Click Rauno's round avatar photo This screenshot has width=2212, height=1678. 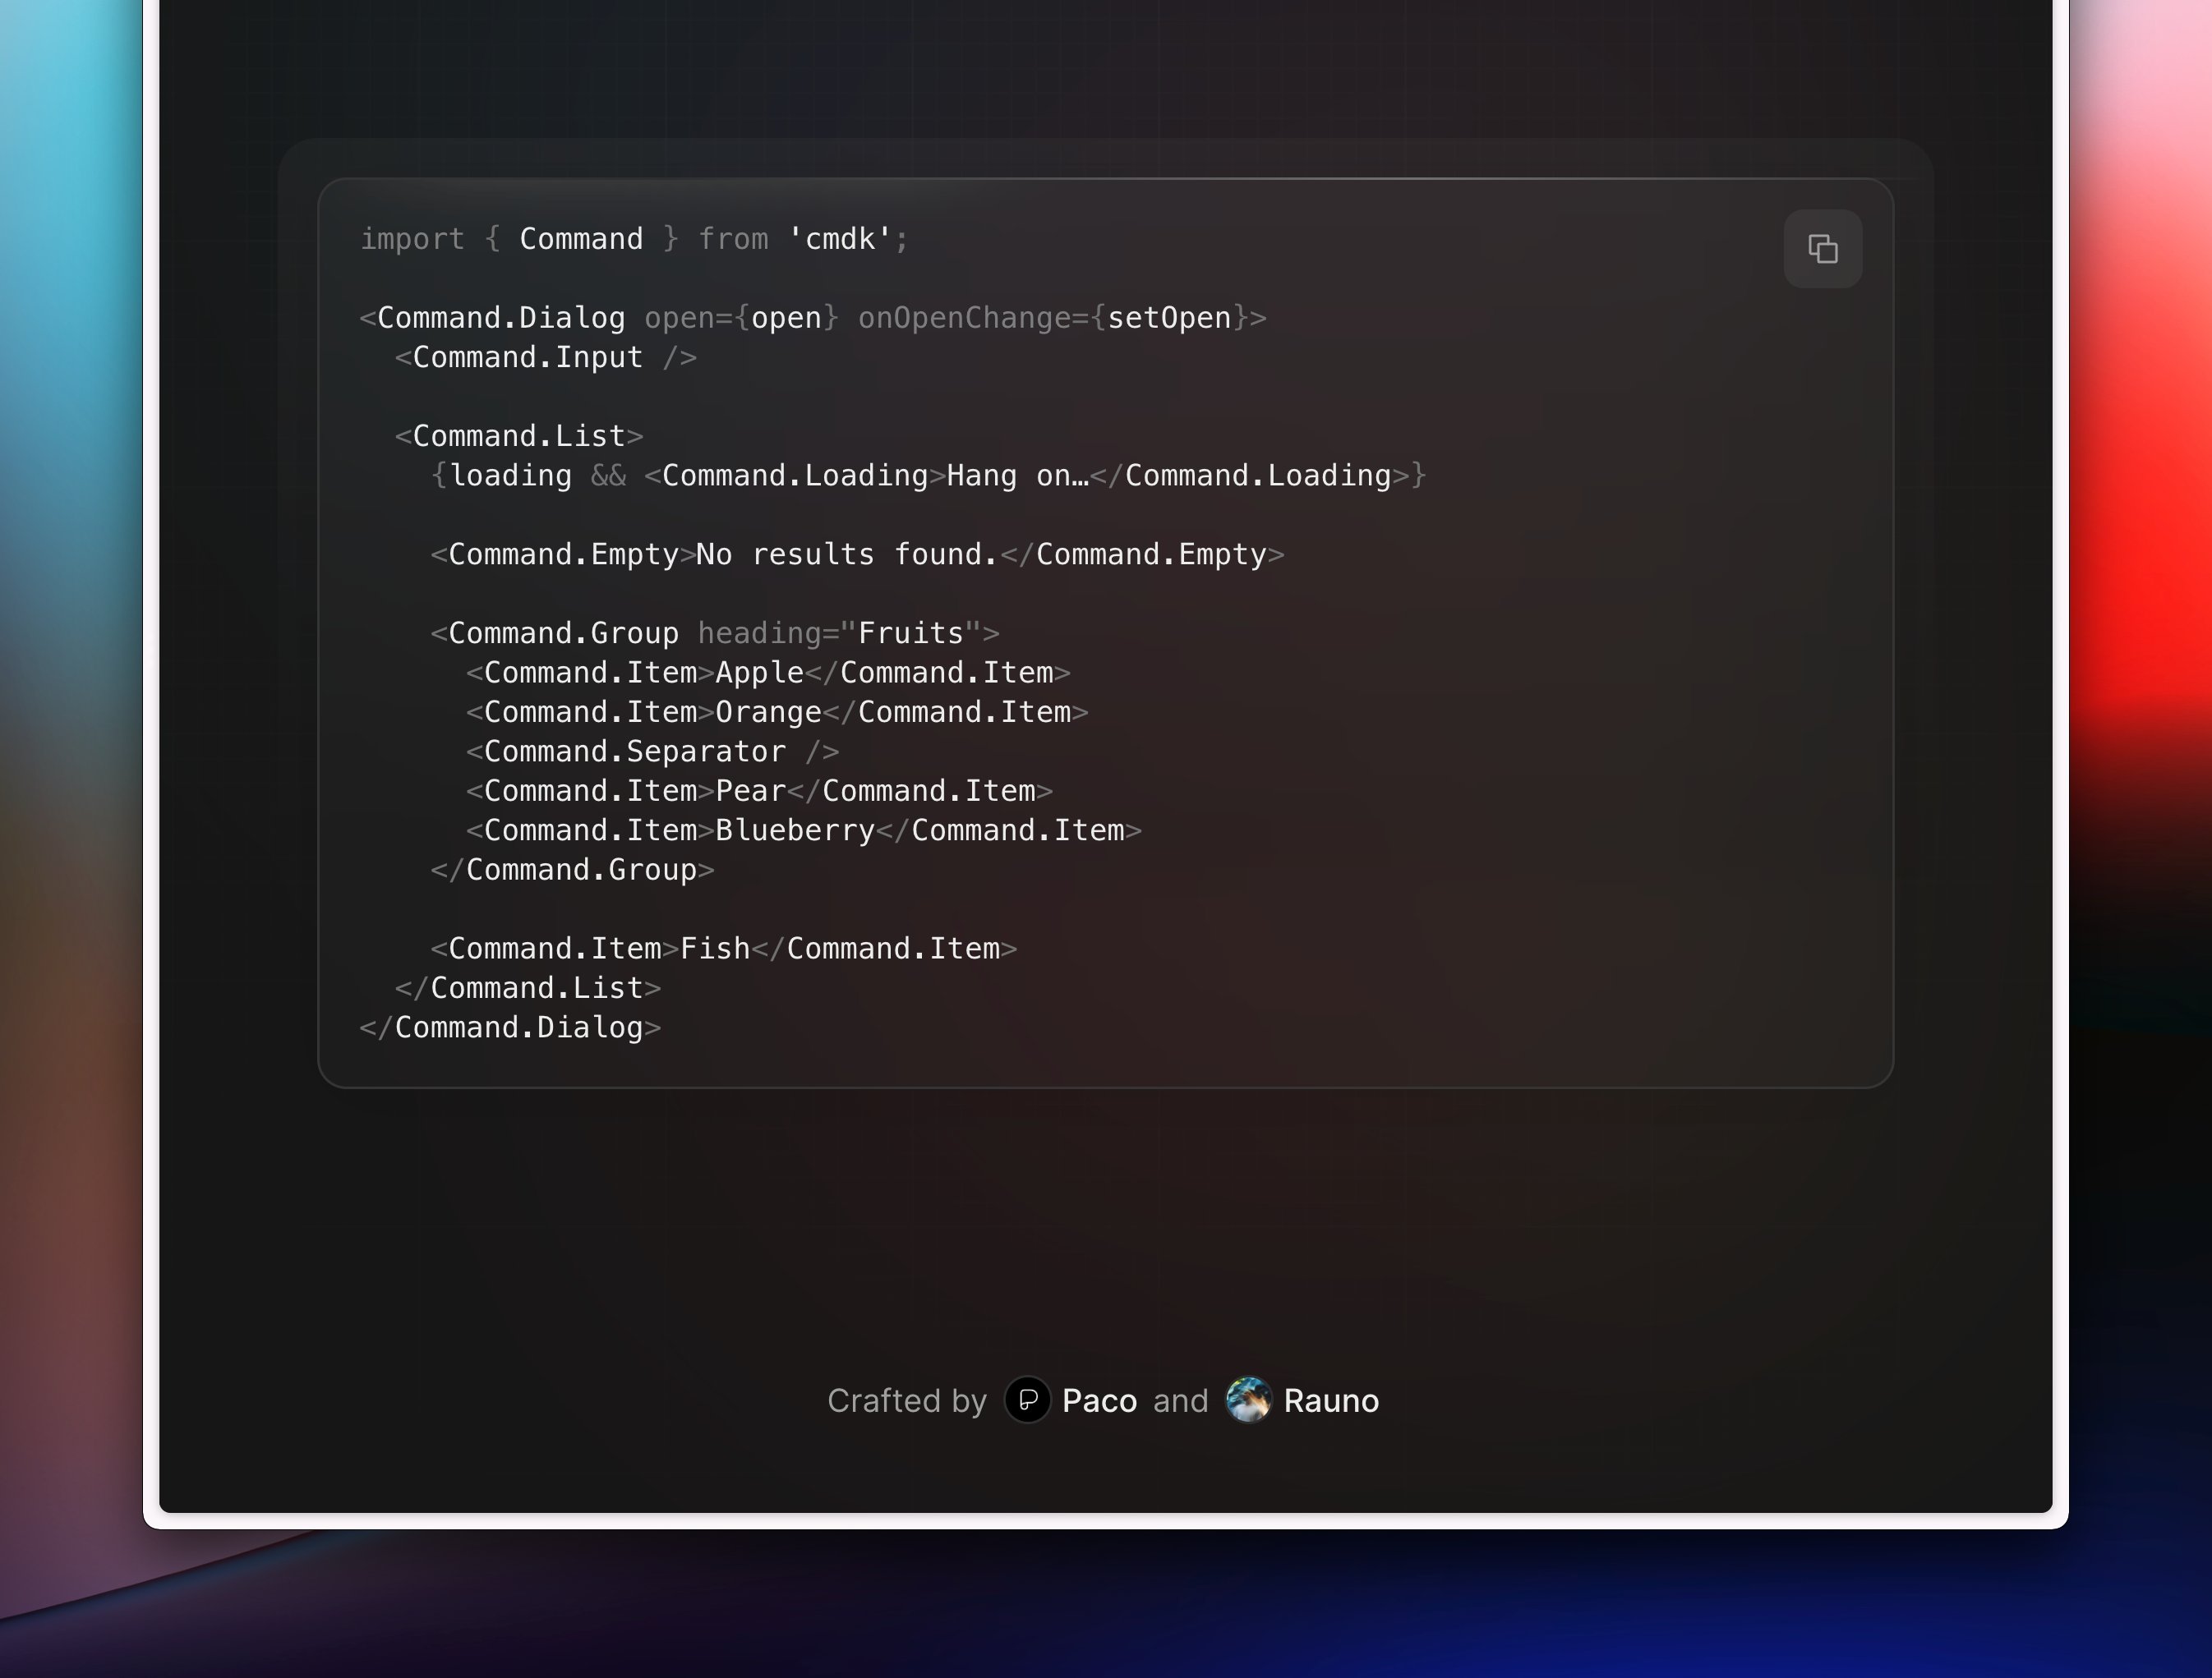(1248, 1400)
